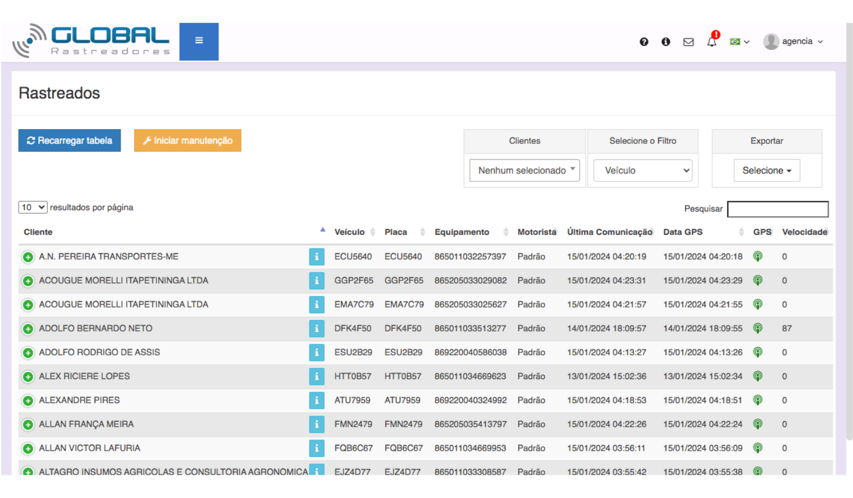
Task: Click GPS location icon for FMN2479 row
Action: 757,424
